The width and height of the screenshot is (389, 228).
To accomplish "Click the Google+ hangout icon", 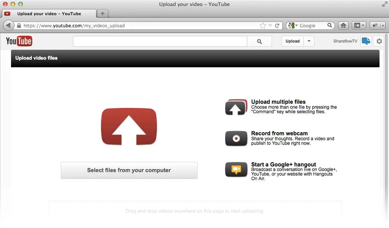I will pyautogui.click(x=236, y=169).
